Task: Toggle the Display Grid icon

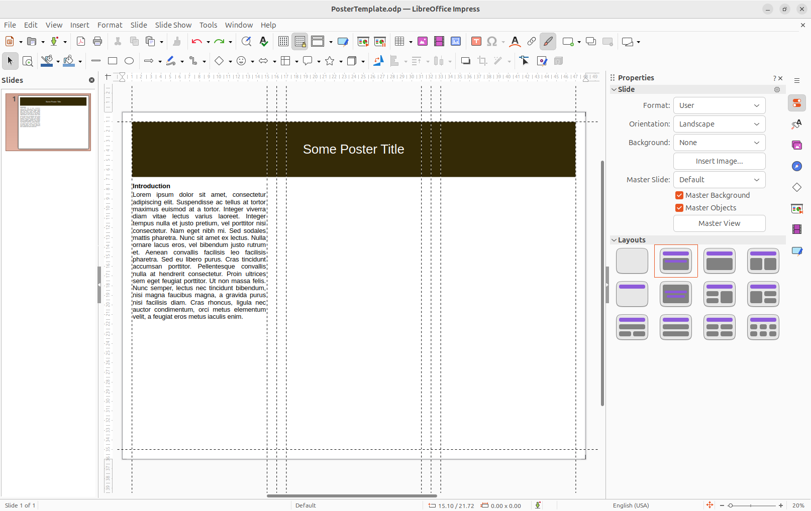Action: click(283, 42)
